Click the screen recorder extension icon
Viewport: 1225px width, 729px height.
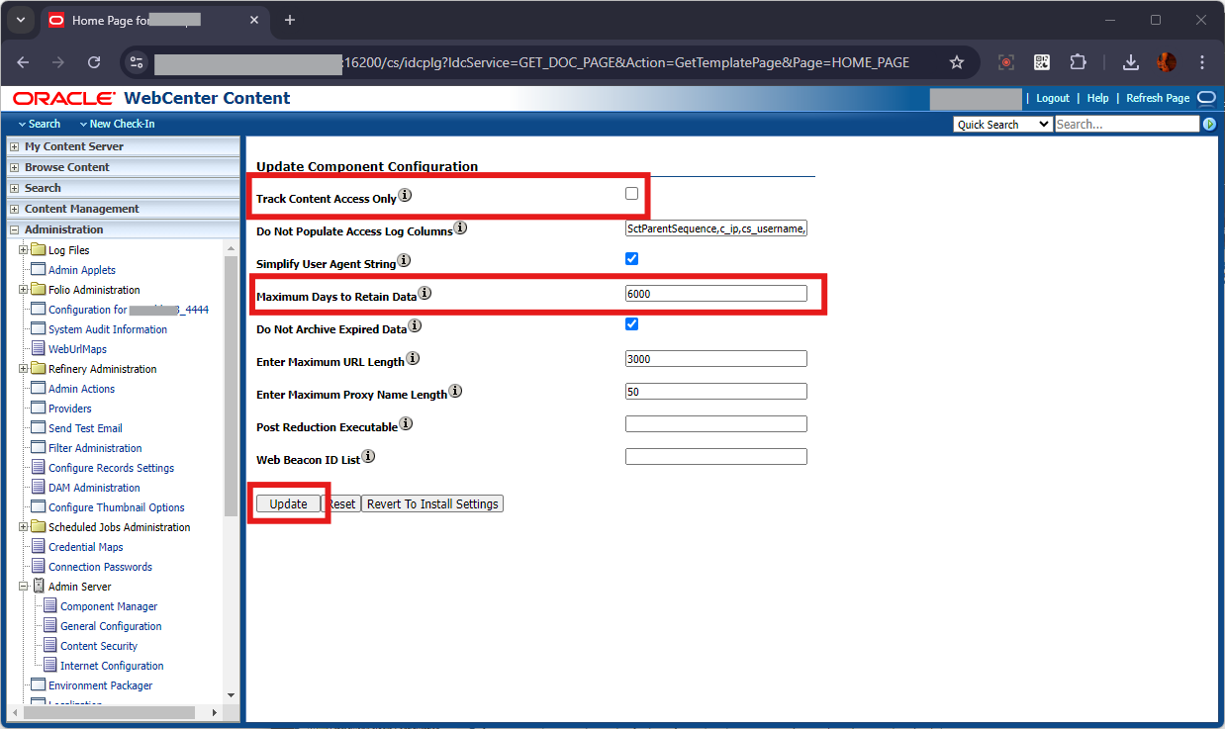pos(1006,62)
